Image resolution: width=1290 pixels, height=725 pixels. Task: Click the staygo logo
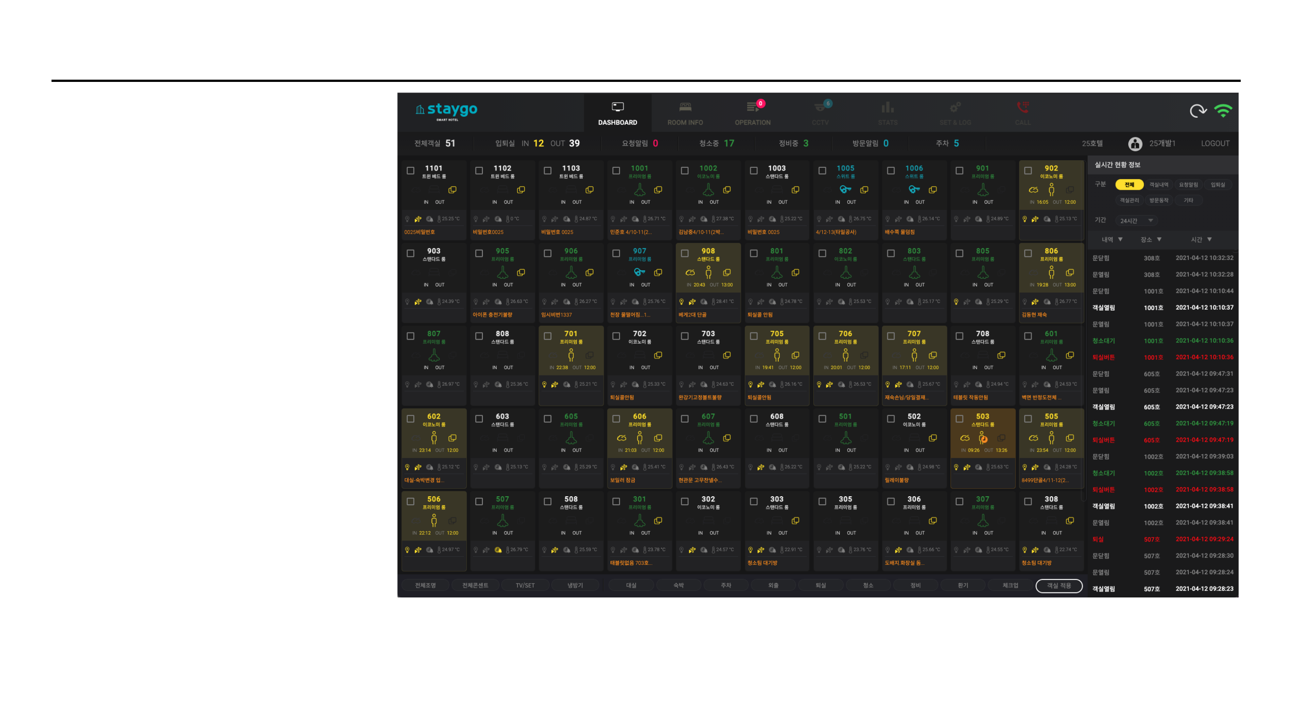pyautogui.click(x=447, y=111)
